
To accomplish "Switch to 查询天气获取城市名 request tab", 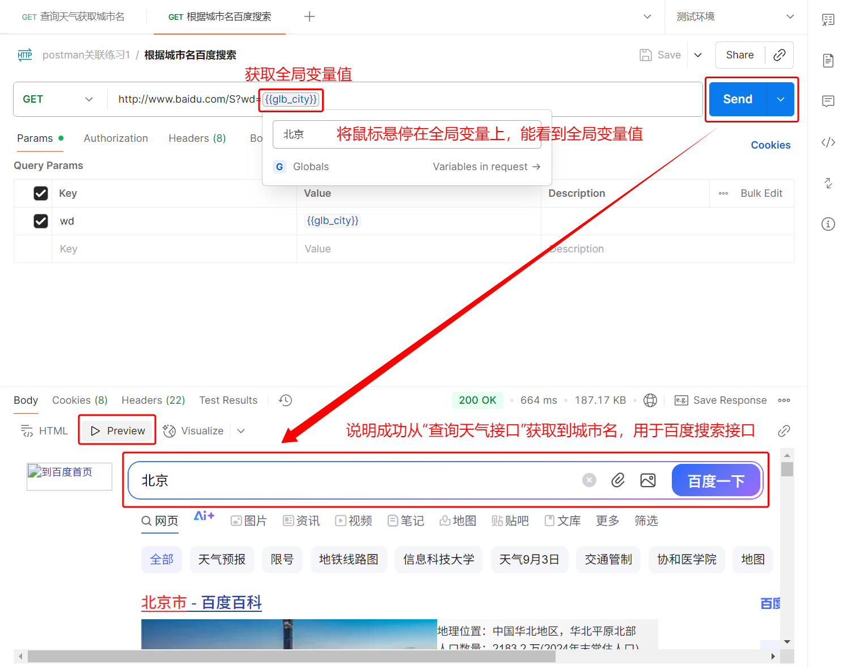I will [73, 16].
